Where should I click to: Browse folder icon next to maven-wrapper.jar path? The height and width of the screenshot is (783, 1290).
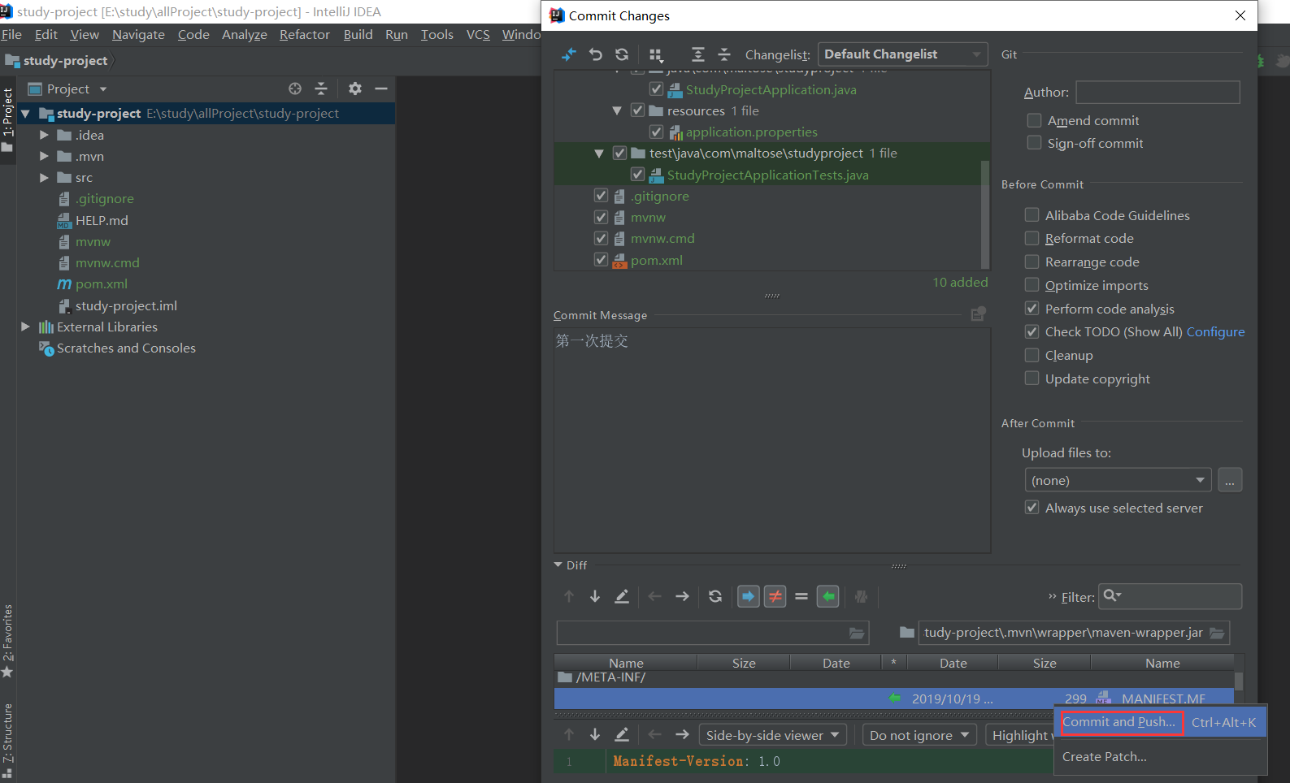[x=1217, y=633]
